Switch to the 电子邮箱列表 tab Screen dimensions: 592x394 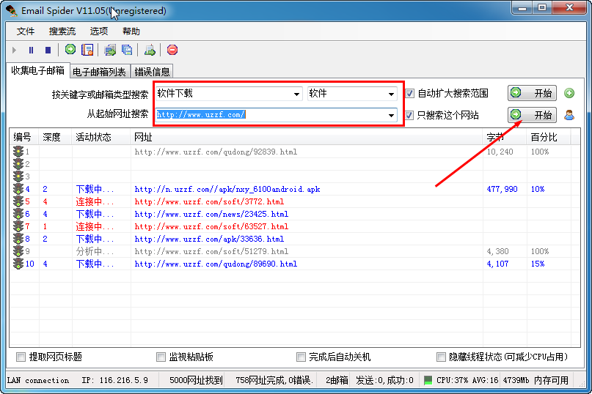[x=99, y=72]
